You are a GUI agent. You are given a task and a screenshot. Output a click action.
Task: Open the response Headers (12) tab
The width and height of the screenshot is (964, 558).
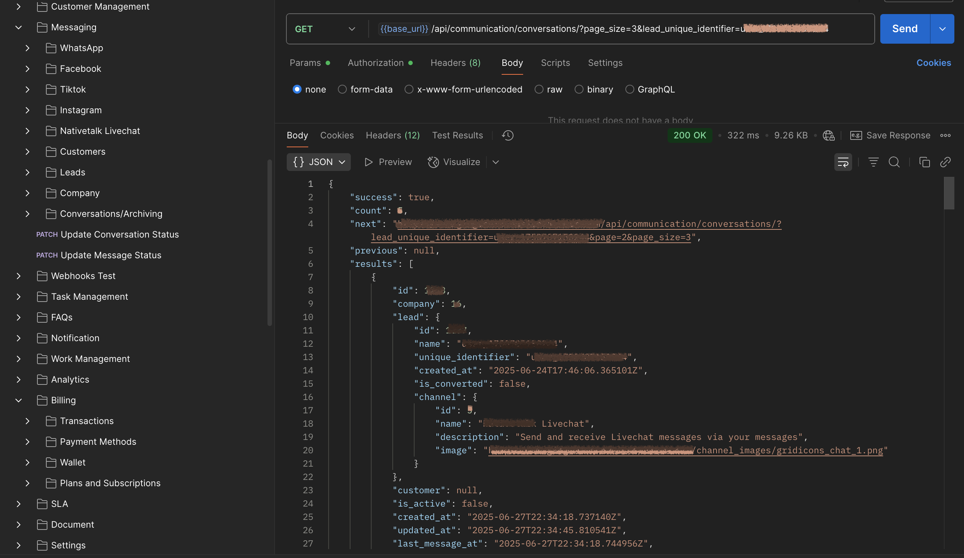(x=392, y=135)
